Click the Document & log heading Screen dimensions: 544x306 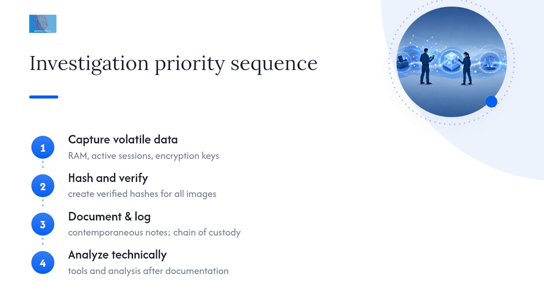click(109, 216)
